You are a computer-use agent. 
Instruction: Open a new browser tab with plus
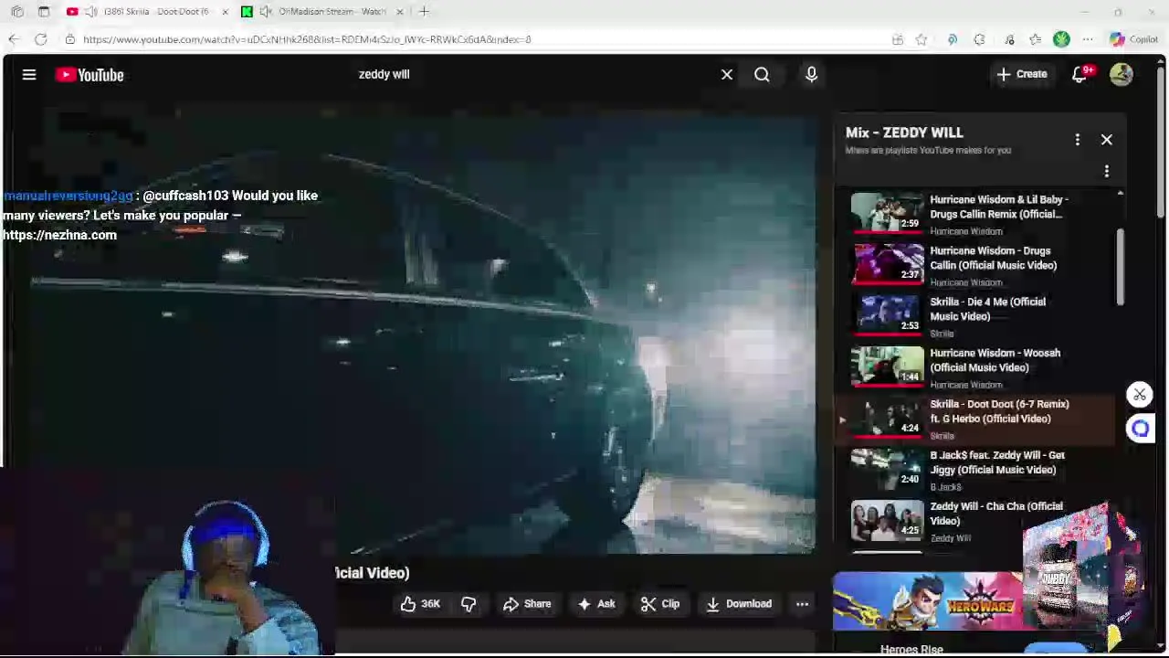click(x=425, y=12)
